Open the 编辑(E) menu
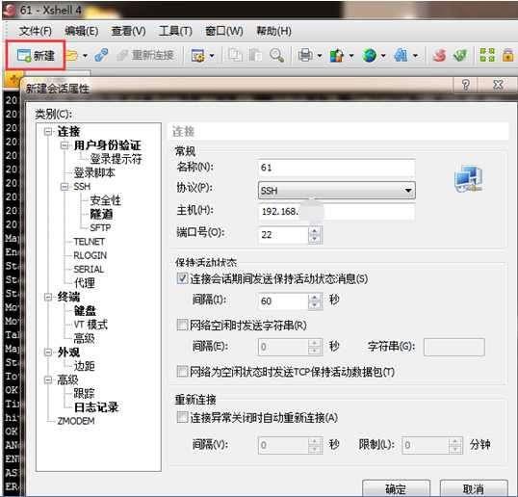Viewport: 518px width, 497px height. coord(81,31)
